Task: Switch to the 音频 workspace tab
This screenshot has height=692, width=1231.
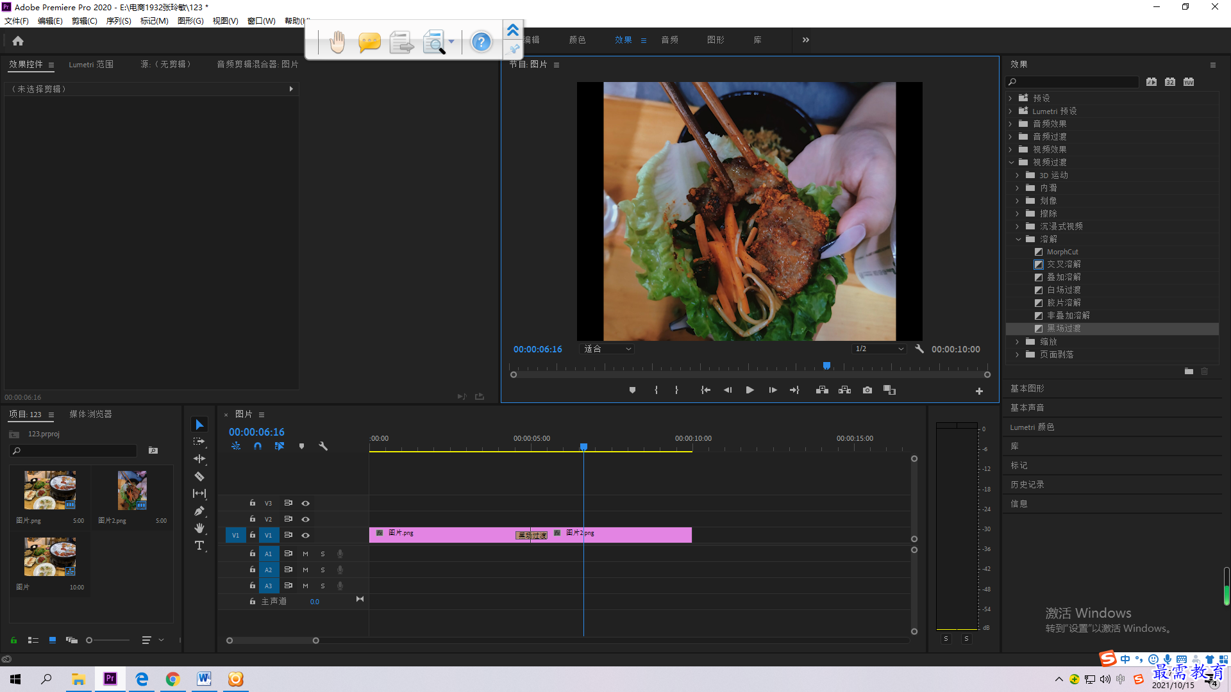Action: (670, 40)
